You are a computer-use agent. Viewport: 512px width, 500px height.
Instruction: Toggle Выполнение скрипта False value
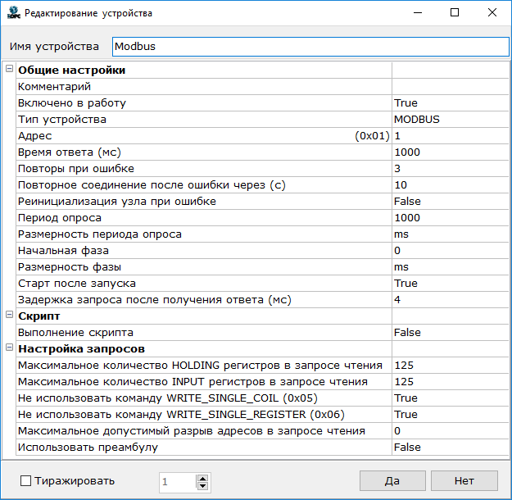click(449, 333)
